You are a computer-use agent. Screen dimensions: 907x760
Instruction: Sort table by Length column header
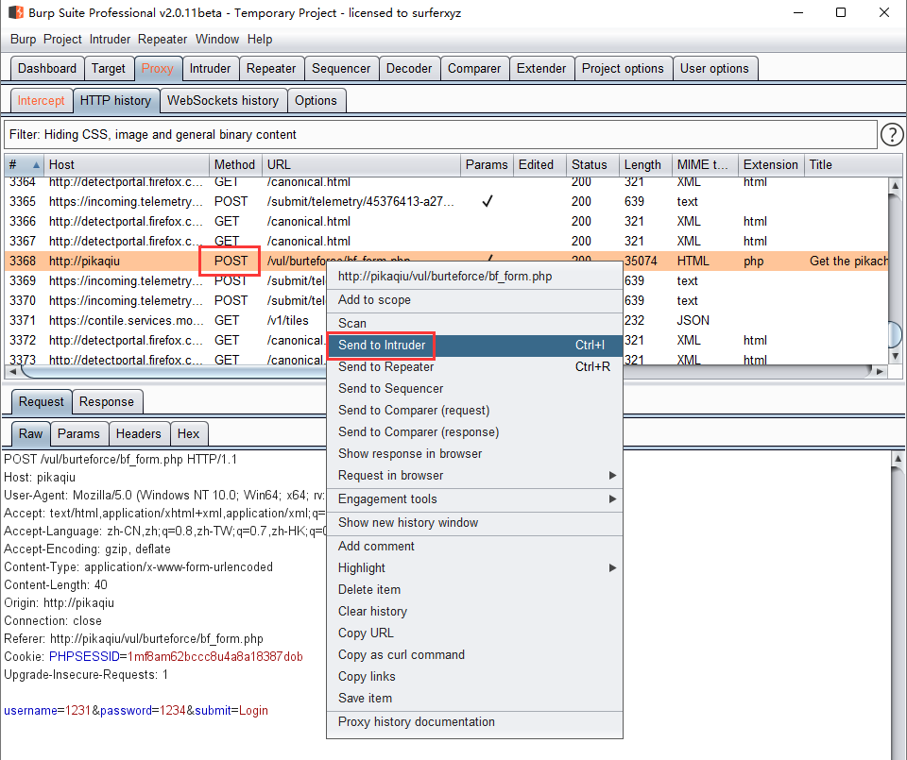tap(645, 164)
